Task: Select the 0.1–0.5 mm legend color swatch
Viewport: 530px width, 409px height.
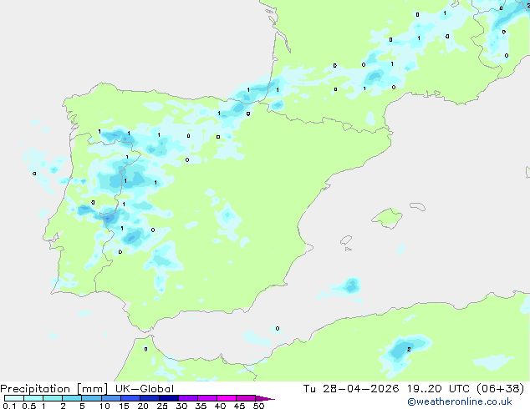Action: tap(14, 398)
